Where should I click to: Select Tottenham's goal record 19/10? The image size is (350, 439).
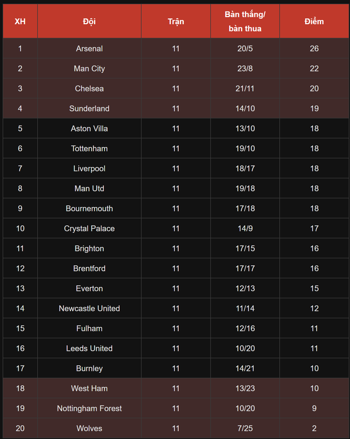click(x=245, y=149)
